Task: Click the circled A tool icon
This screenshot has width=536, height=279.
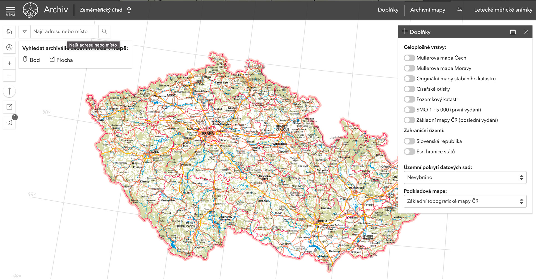Action: [x=9, y=47]
